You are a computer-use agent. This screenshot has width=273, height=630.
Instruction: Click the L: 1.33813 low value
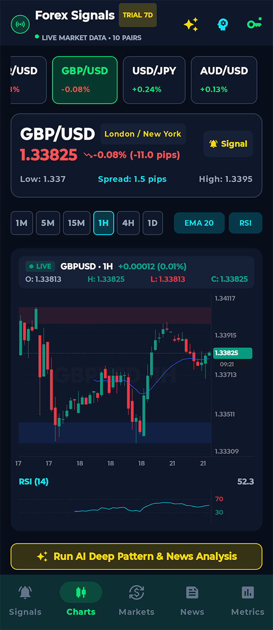click(x=168, y=279)
